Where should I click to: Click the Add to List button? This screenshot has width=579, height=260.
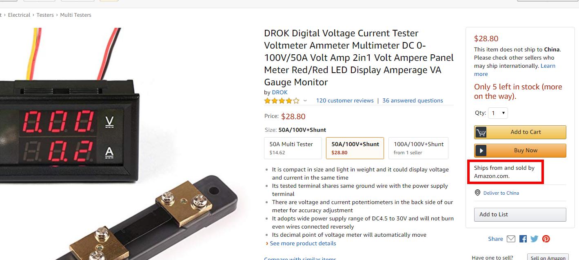pos(520,214)
